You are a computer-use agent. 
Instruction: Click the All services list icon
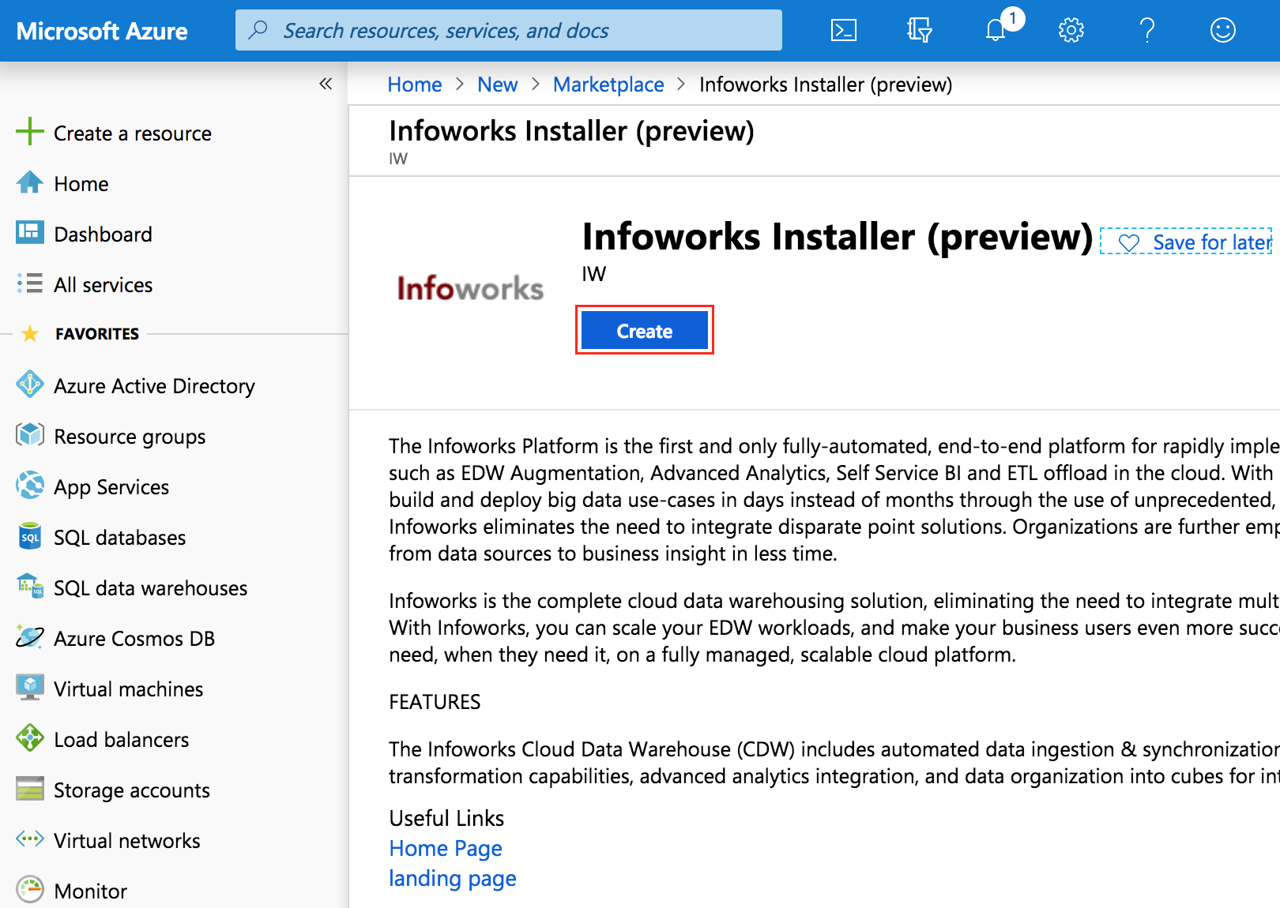click(30, 283)
